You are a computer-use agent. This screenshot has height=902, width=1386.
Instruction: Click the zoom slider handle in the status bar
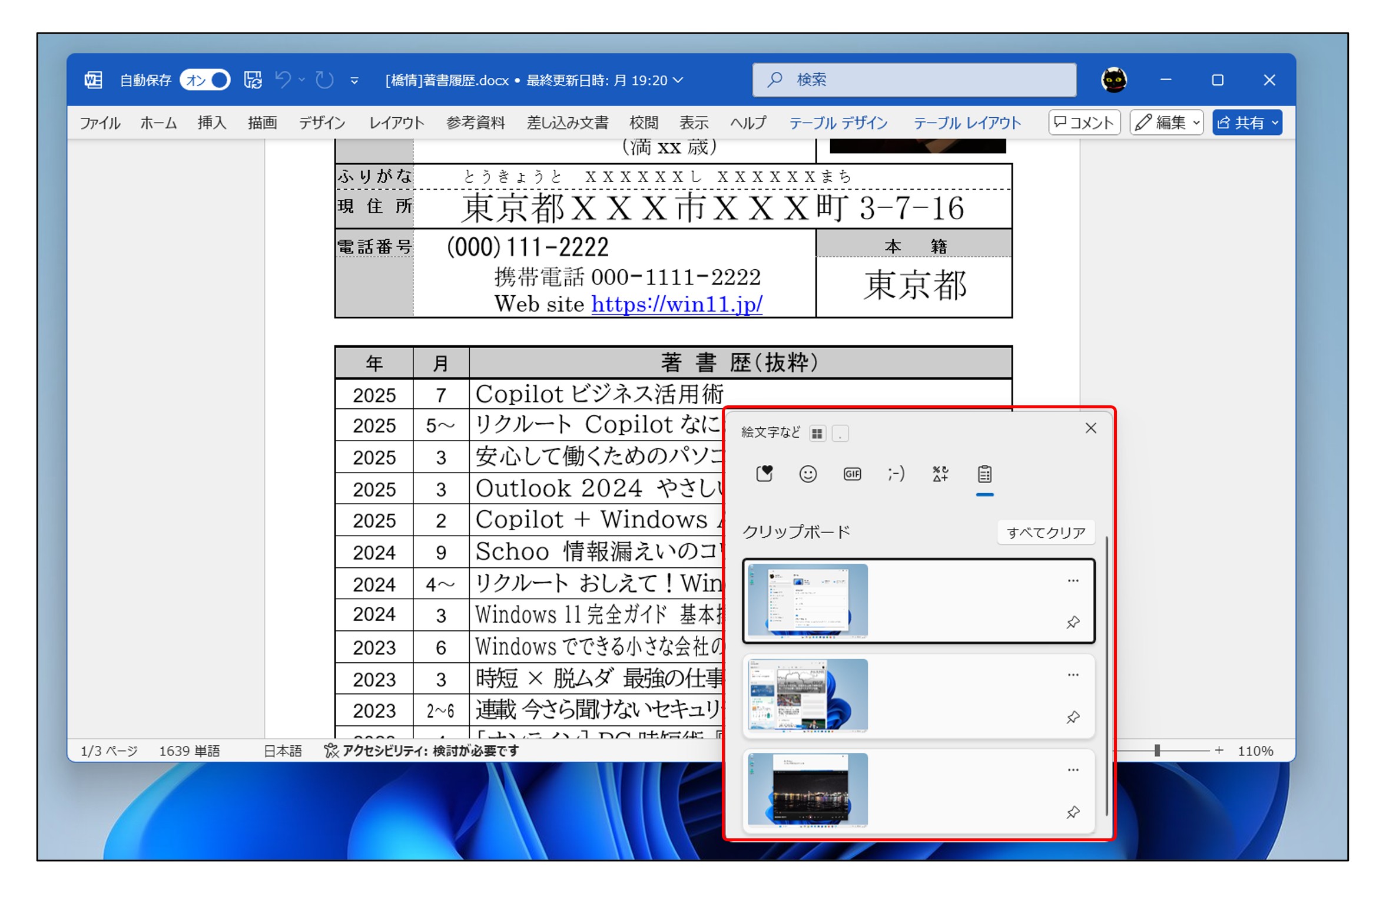pos(1157,751)
